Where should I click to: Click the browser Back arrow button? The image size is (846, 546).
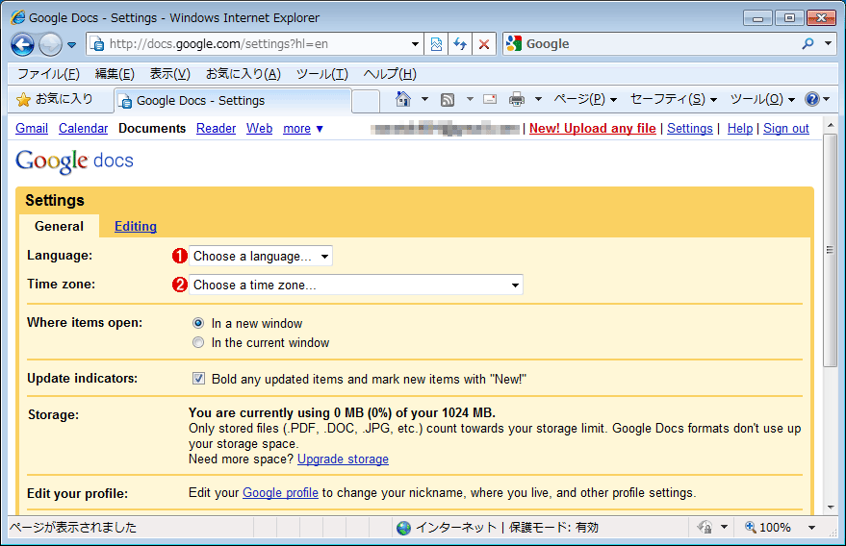tap(23, 44)
